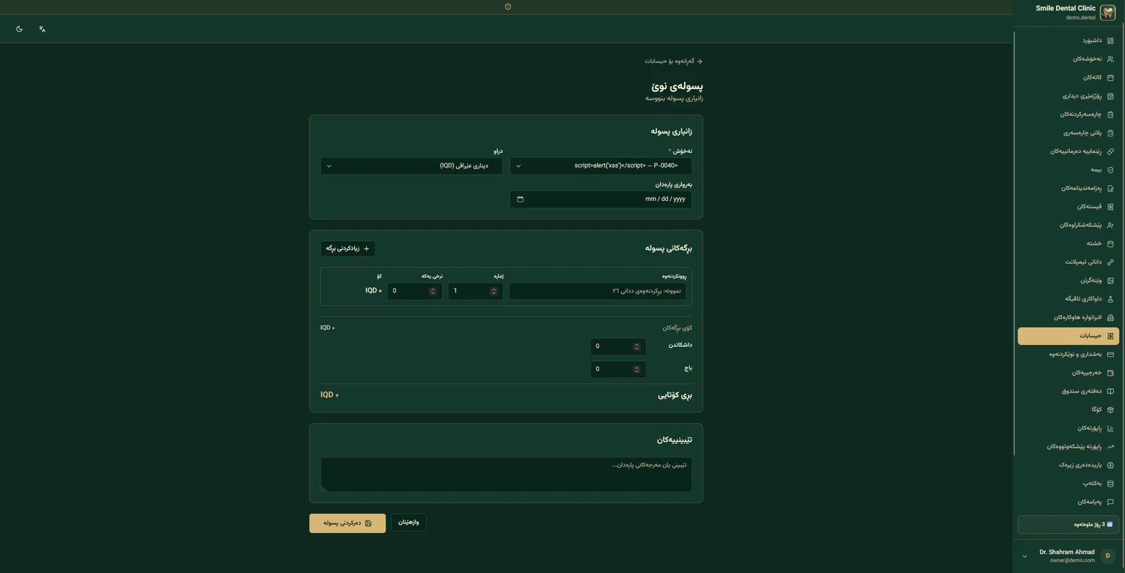The image size is (1125, 573).
Task: Open the Referrals (پێشکەشکراوەکان) user-plus icon
Action: (1111, 225)
